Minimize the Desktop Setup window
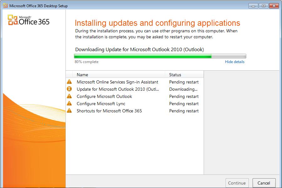This screenshot has height=188, width=282. pyautogui.click(x=253, y=6)
